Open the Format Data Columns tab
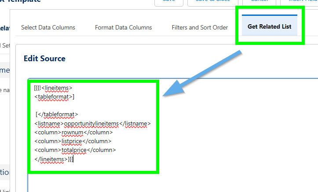Viewport: 318px width, 192px height. pos(123,27)
